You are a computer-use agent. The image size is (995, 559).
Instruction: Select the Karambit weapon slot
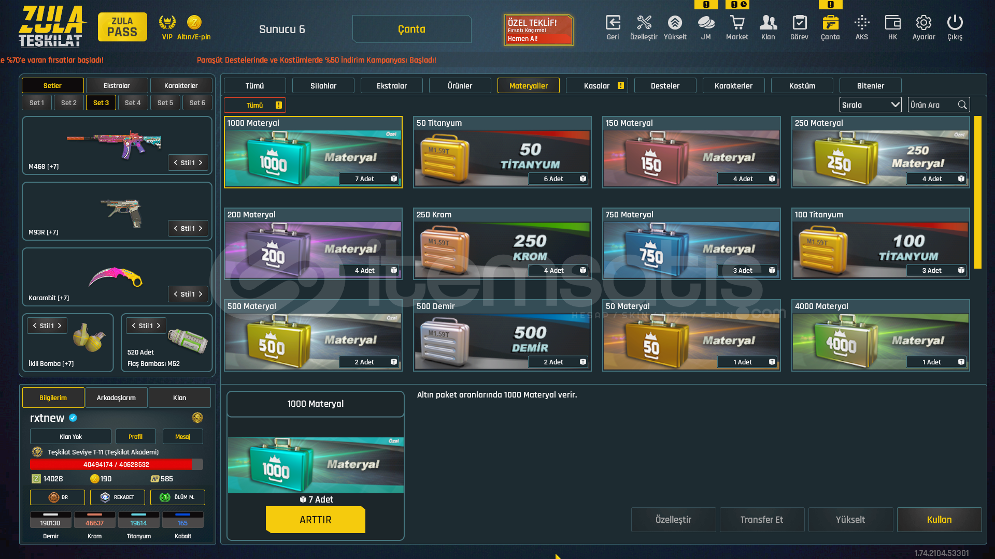(x=117, y=277)
